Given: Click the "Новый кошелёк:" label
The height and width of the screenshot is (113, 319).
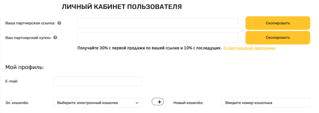Looking at the screenshot, I should point(188,103).
